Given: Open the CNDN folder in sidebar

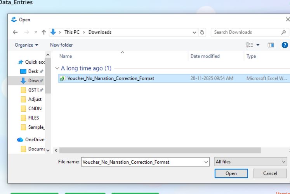Looking at the screenshot, I should [x=35, y=109].
